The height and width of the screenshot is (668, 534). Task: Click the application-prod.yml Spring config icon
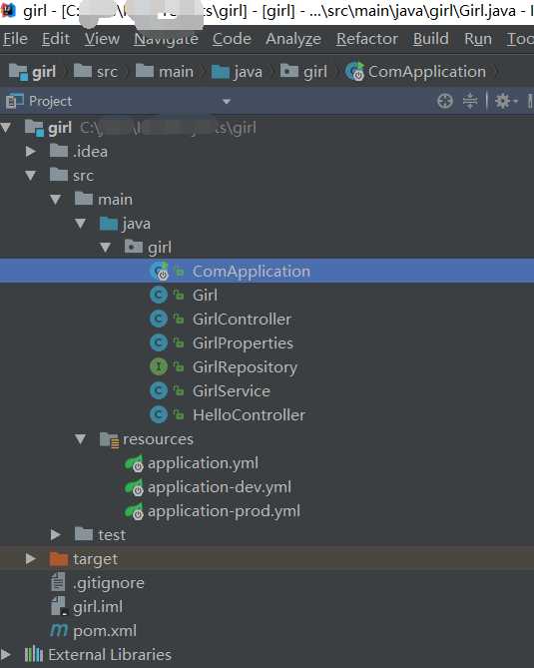pos(134,511)
